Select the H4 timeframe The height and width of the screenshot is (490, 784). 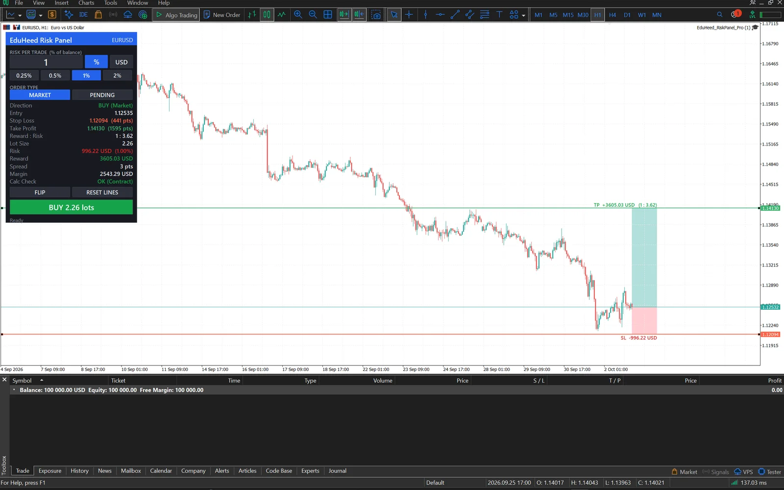pyautogui.click(x=612, y=15)
